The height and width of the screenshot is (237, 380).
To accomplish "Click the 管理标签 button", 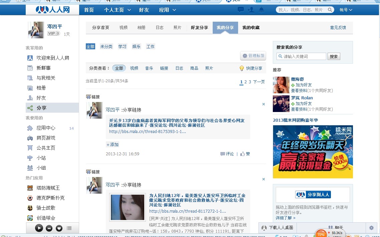I will [x=253, y=56].
